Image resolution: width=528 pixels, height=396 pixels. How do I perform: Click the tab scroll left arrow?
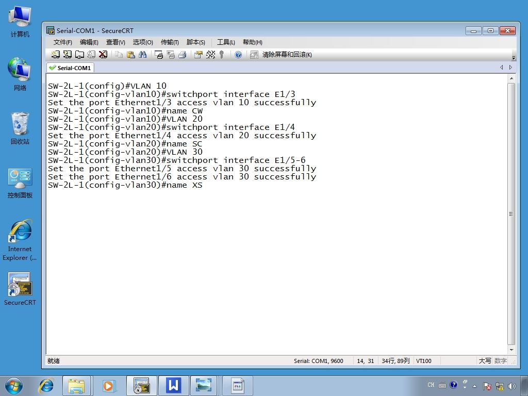tap(502, 68)
